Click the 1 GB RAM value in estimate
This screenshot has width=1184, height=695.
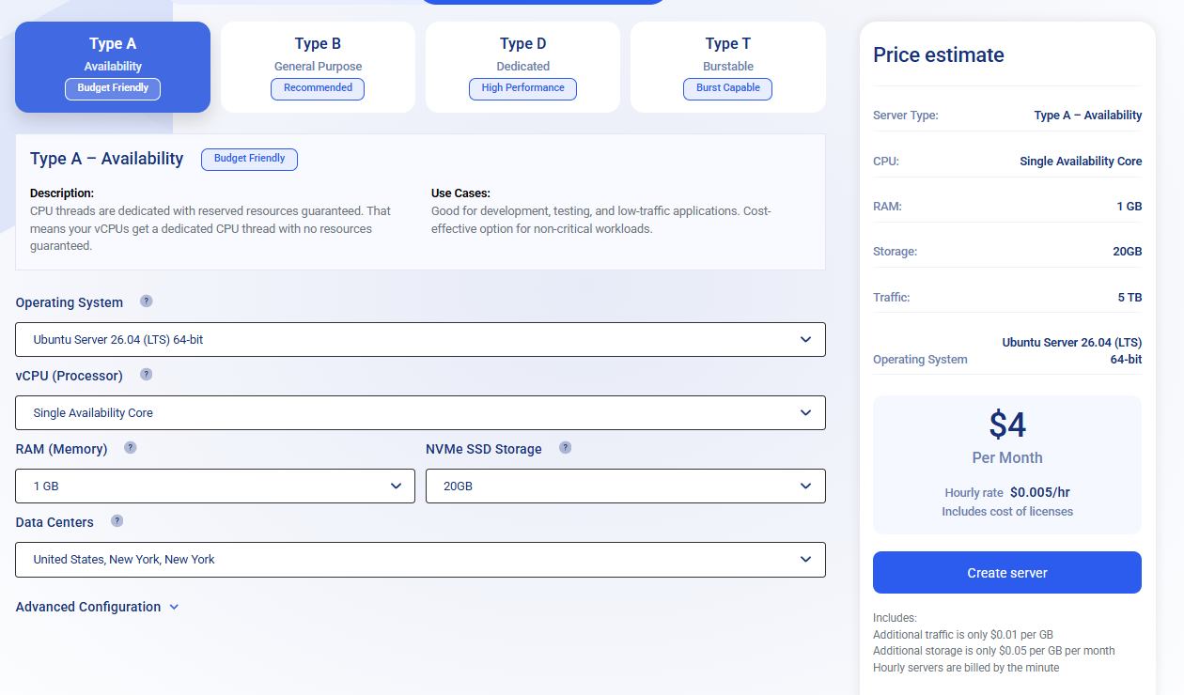pyautogui.click(x=1129, y=206)
